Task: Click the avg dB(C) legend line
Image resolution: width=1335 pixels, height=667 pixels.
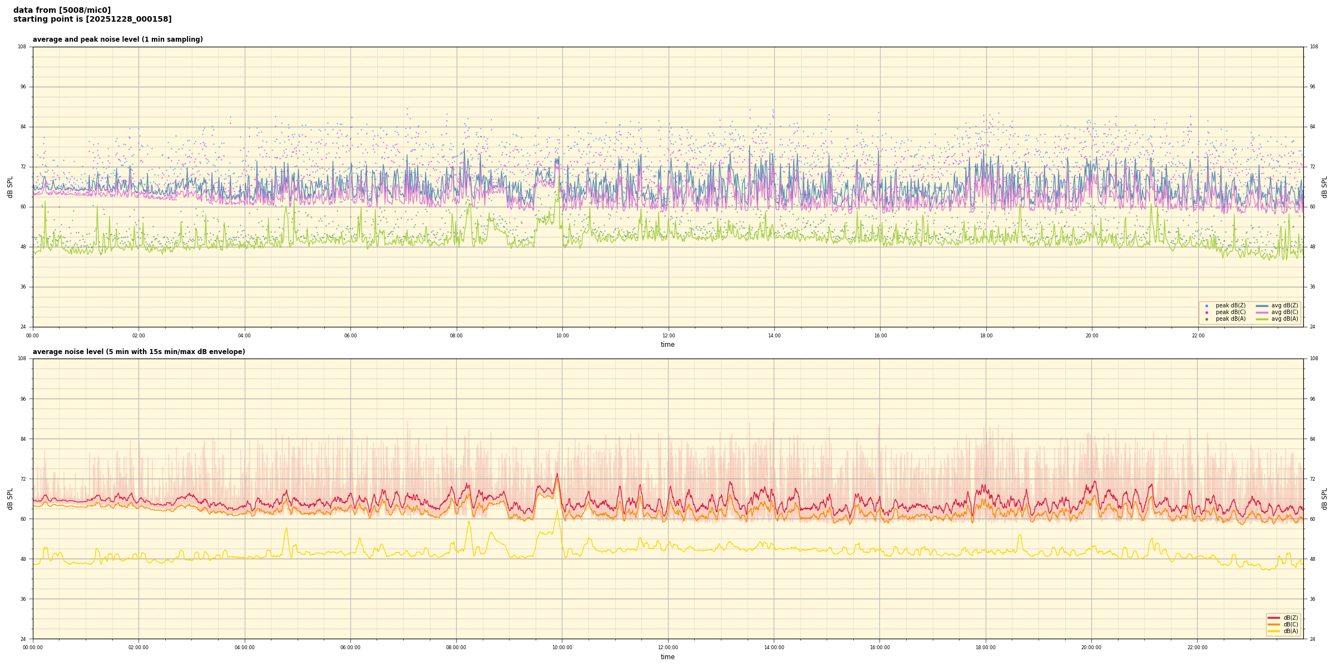Action: click(1262, 312)
